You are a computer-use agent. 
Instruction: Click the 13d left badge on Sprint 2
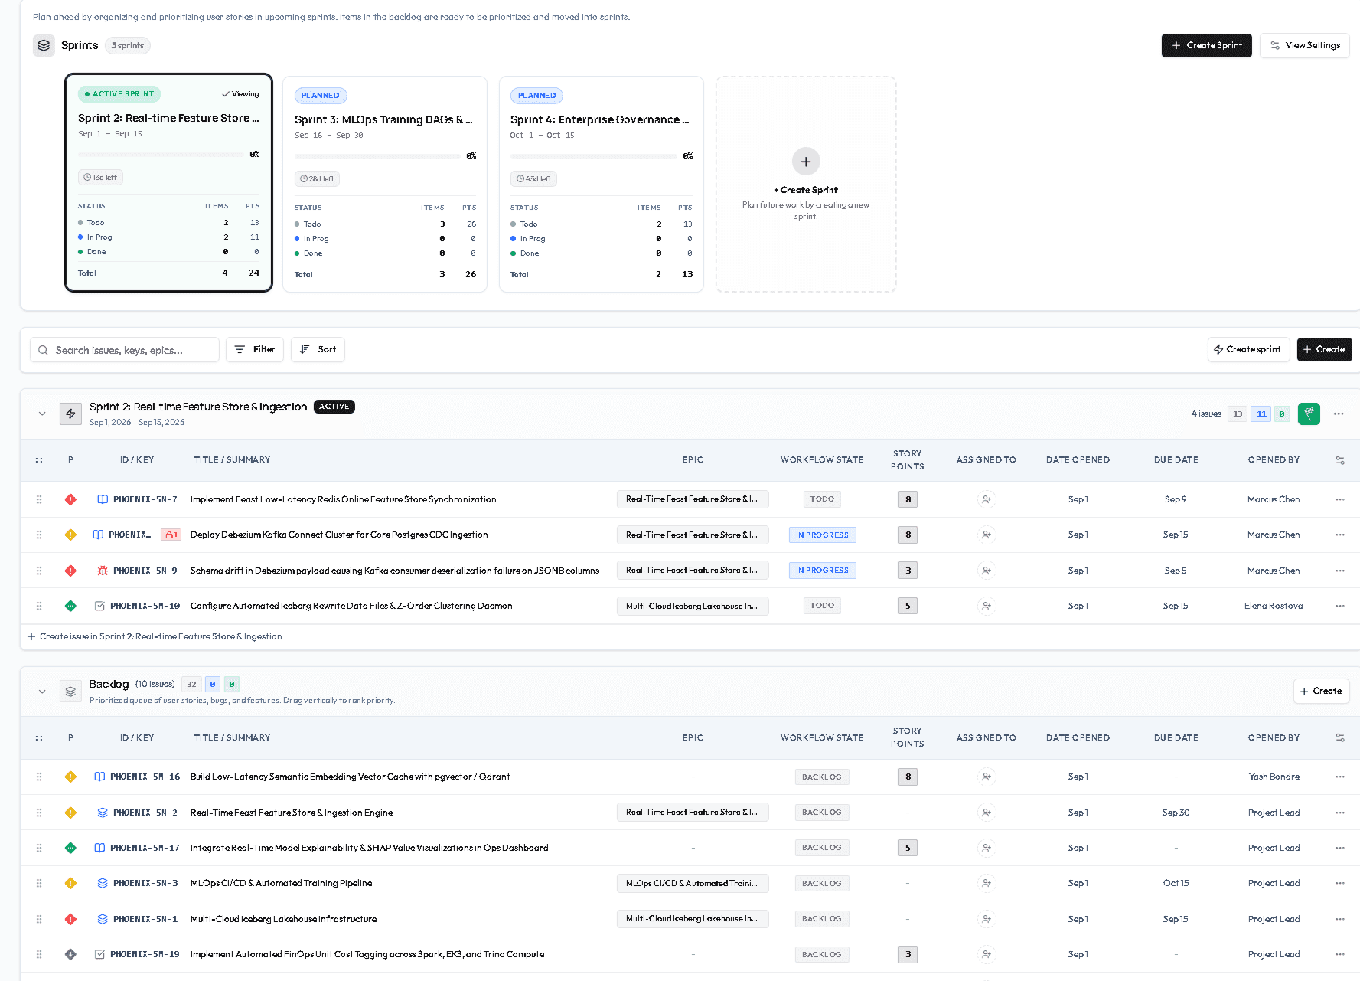coord(100,177)
